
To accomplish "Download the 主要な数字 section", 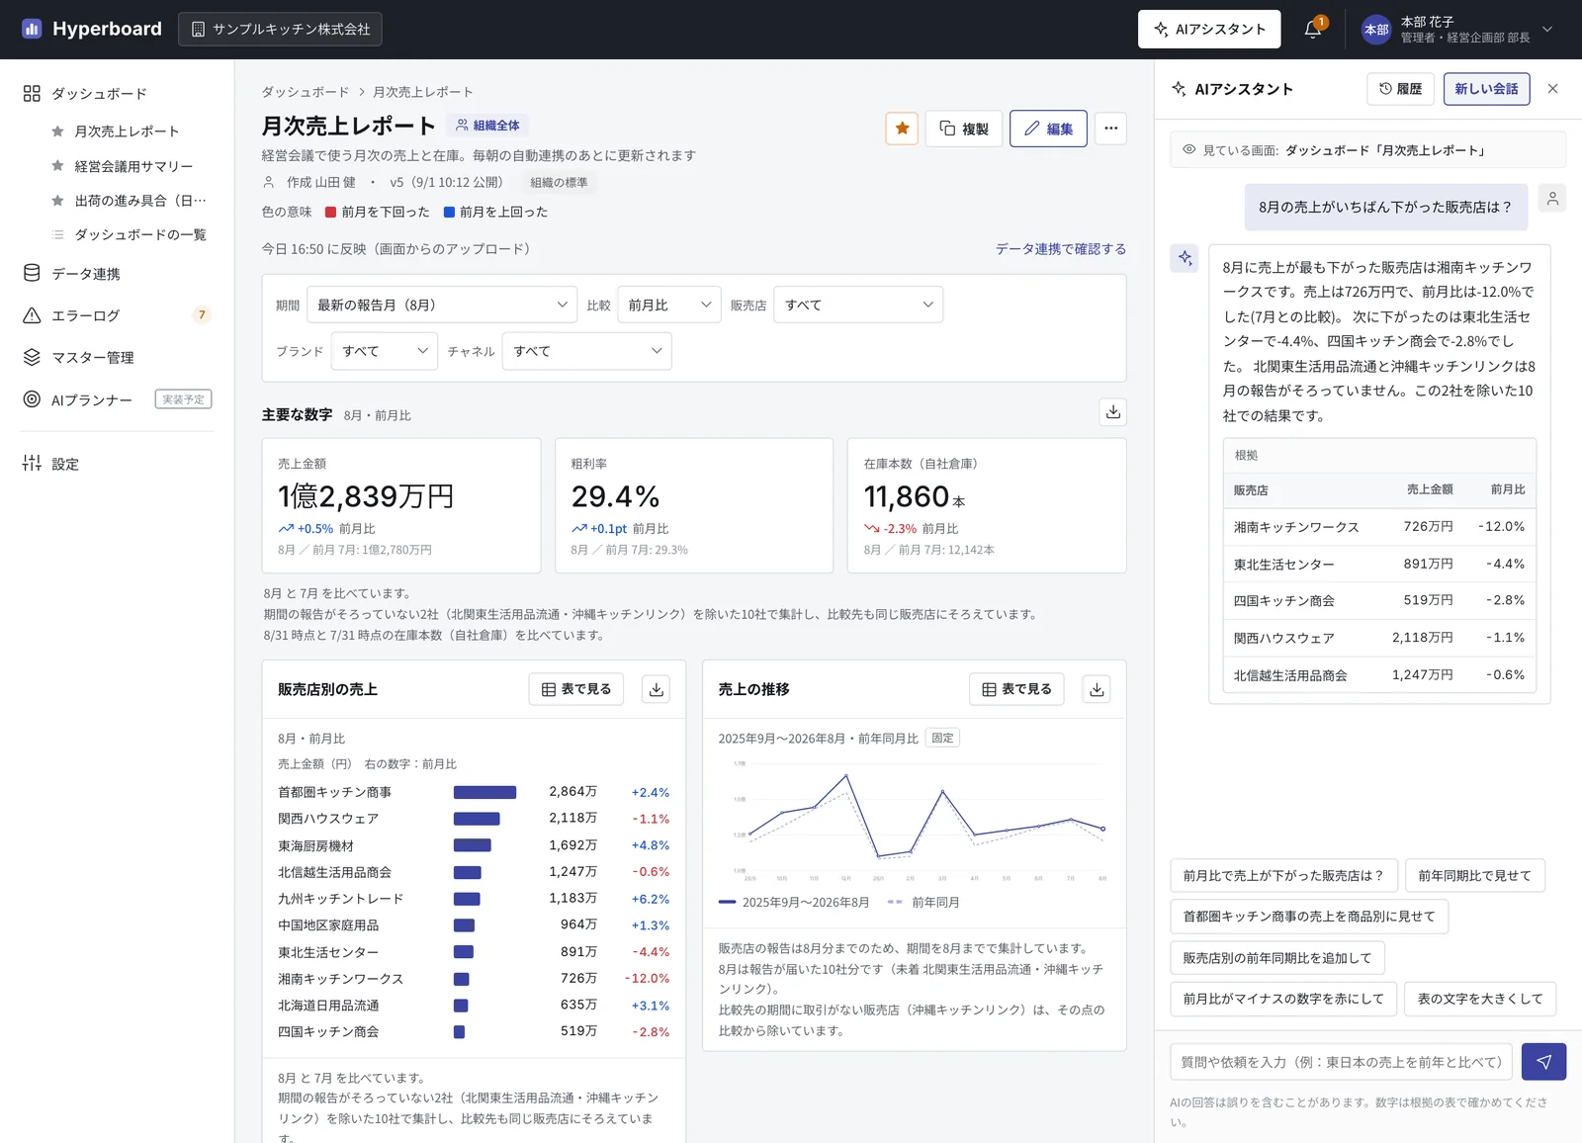I will pyautogui.click(x=1112, y=412).
